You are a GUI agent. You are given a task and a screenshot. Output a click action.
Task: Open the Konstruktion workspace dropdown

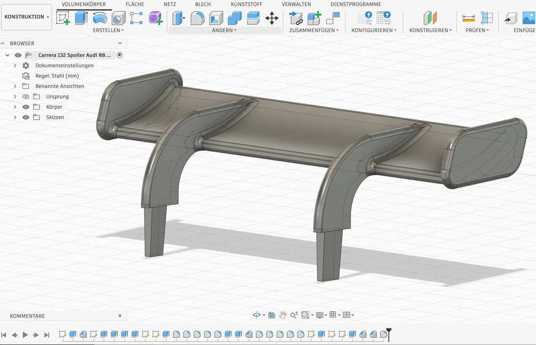(x=26, y=17)
